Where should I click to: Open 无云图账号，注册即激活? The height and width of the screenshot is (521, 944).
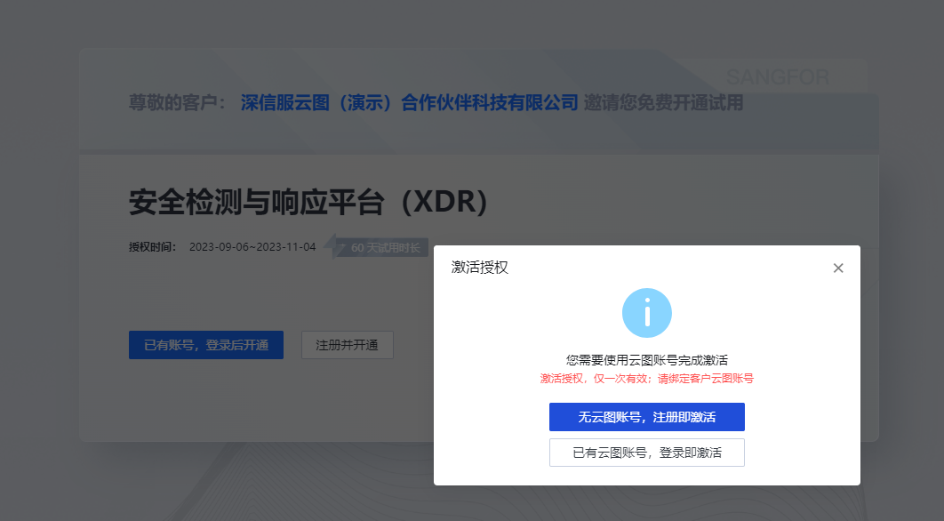[x=646, y=417]
